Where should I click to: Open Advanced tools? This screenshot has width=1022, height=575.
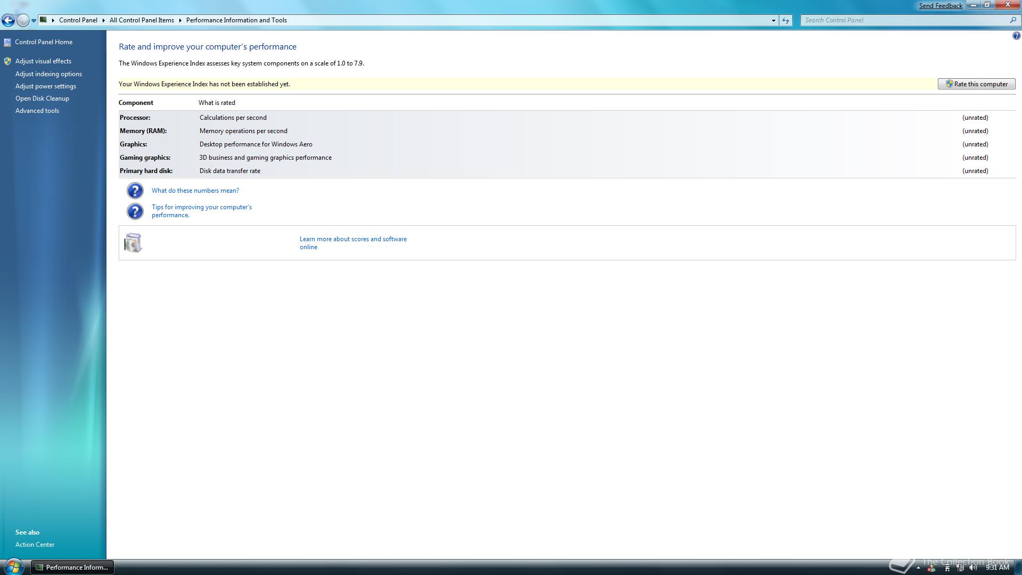(x=37, y=111)
